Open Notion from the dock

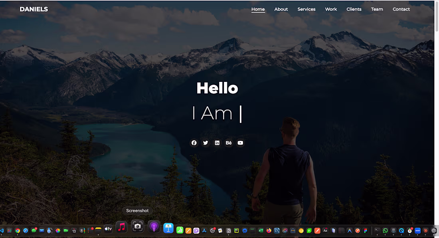(228, 230)
